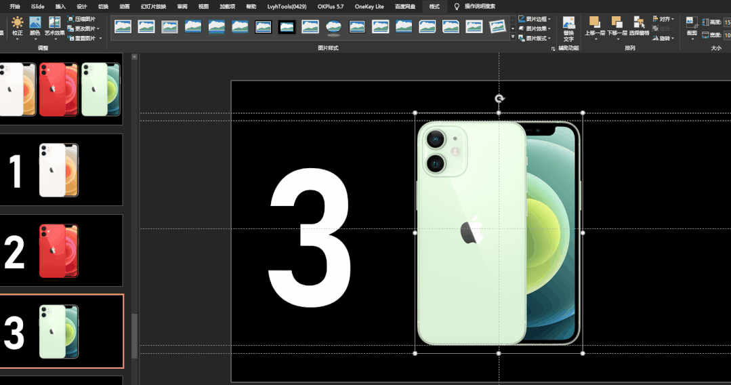This screenshot has height=385, width=731.
Task: Click picture styles gallery scroll-down arrow
Action: click(513, 28)
